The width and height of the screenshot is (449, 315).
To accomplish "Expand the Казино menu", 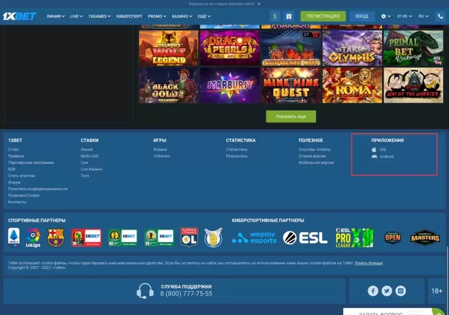I will coord(182,16).
